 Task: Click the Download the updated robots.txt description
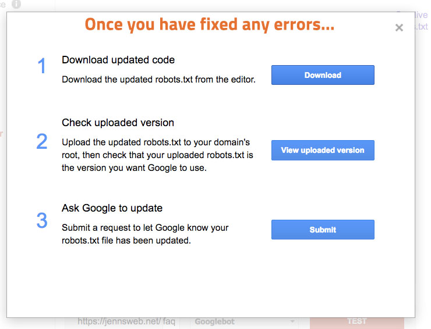coord(158,80)
